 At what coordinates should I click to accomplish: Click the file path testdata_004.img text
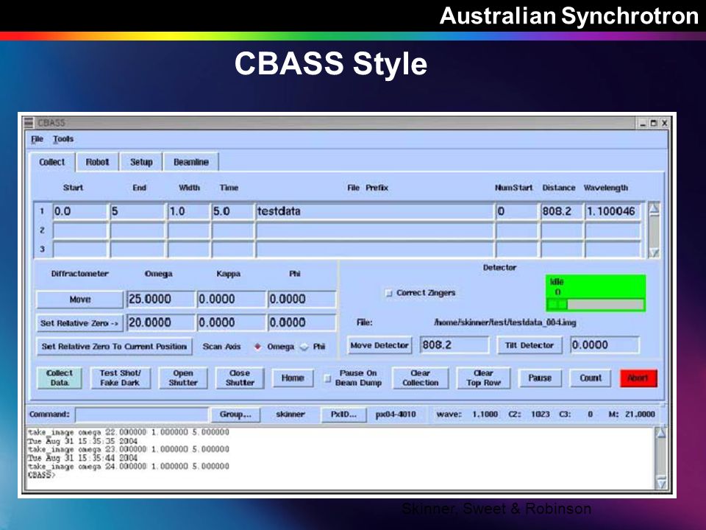tap(505, 322)
